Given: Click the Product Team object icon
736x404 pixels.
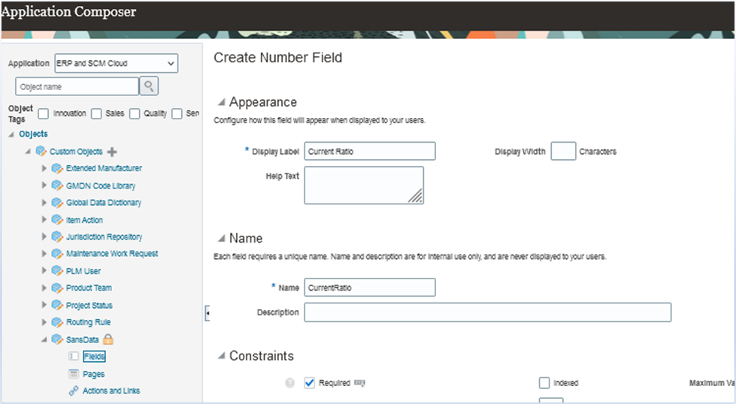Looking at the screenshot, I should coord(57,288).
